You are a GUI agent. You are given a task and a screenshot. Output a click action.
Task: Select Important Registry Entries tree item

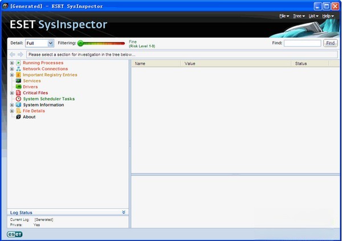[x=50, y=75]
